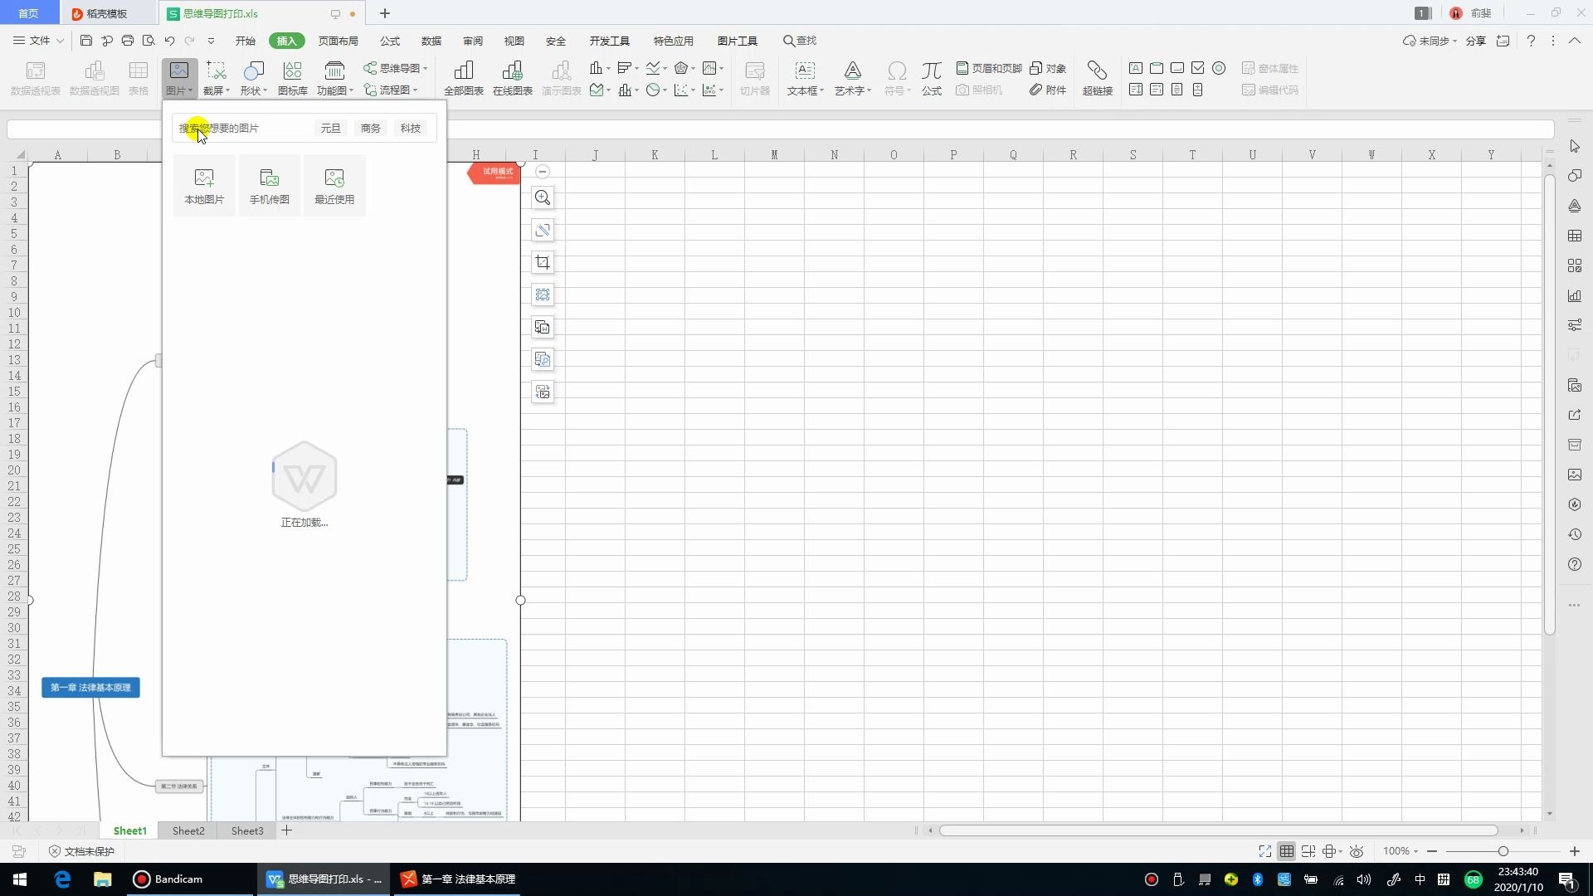The height and width of the screenshot is (896, 1593).
Task: Click the horizontal scrollbar at bottom
Action: click(x=1218, y=830)
